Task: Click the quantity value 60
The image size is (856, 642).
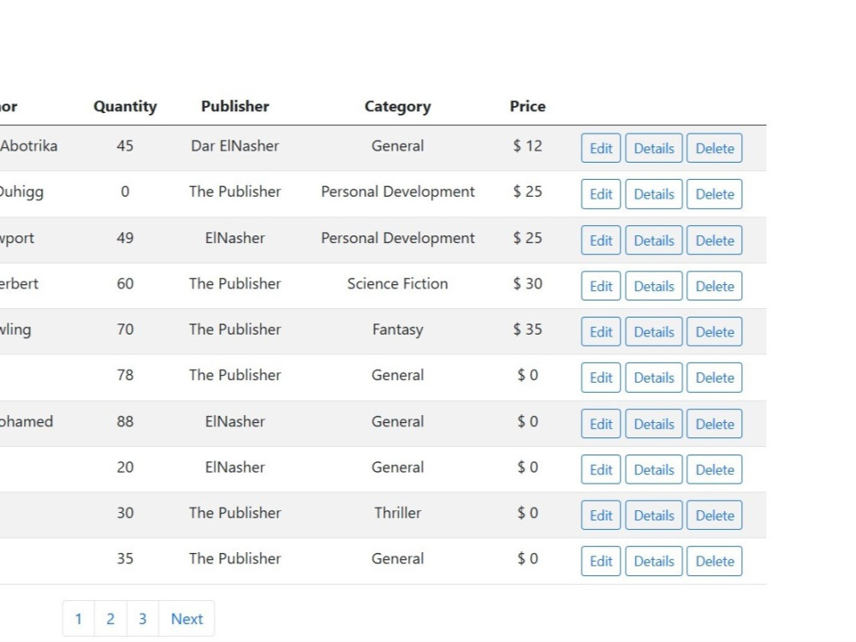Action: tap(125, 283)
